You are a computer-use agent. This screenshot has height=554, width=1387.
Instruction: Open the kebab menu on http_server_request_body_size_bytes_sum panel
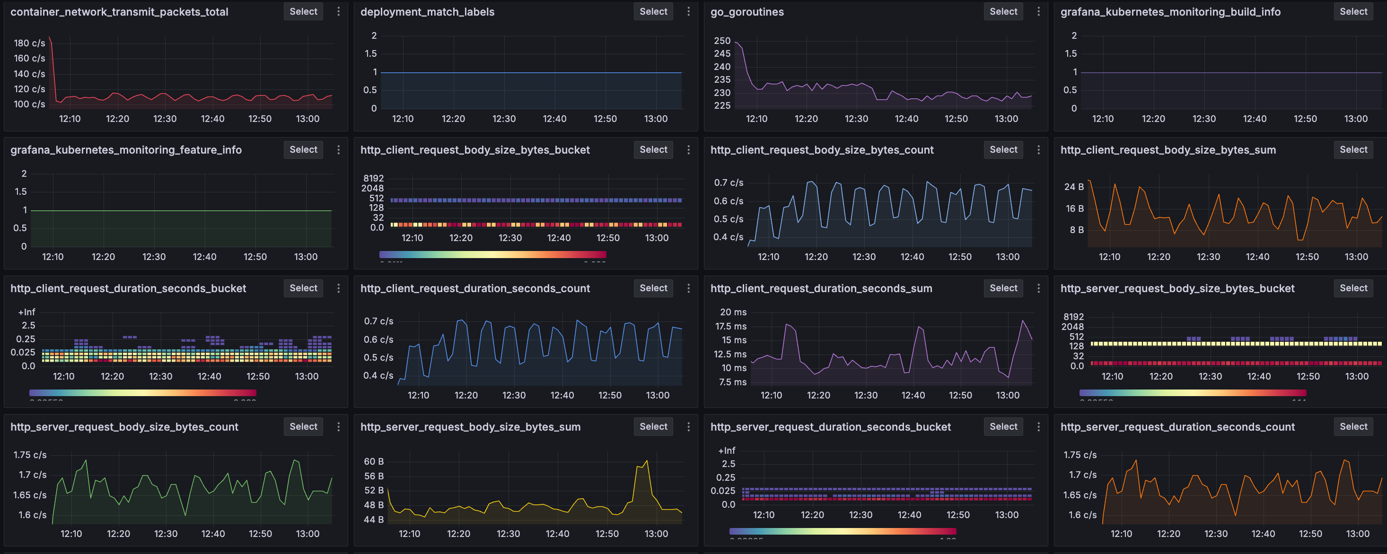tap(689, 426)
